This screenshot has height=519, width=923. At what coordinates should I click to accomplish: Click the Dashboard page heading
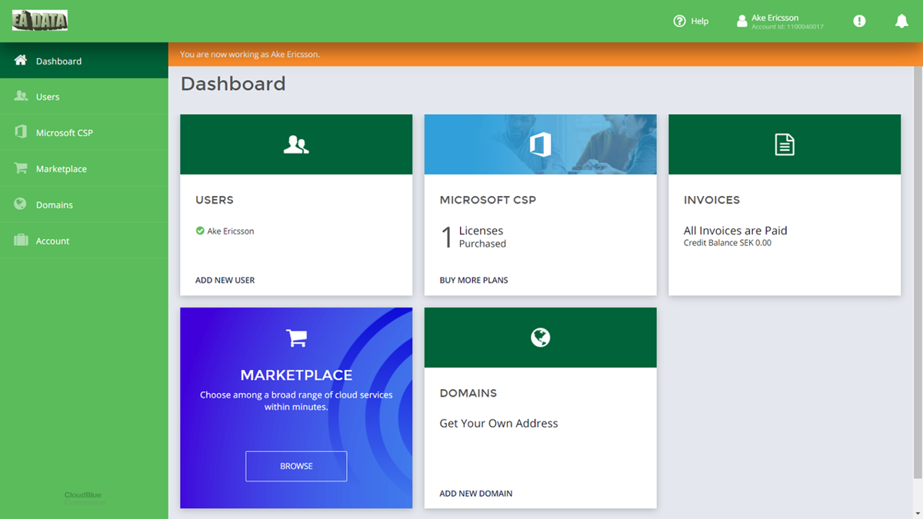click(x=233, y=84)
